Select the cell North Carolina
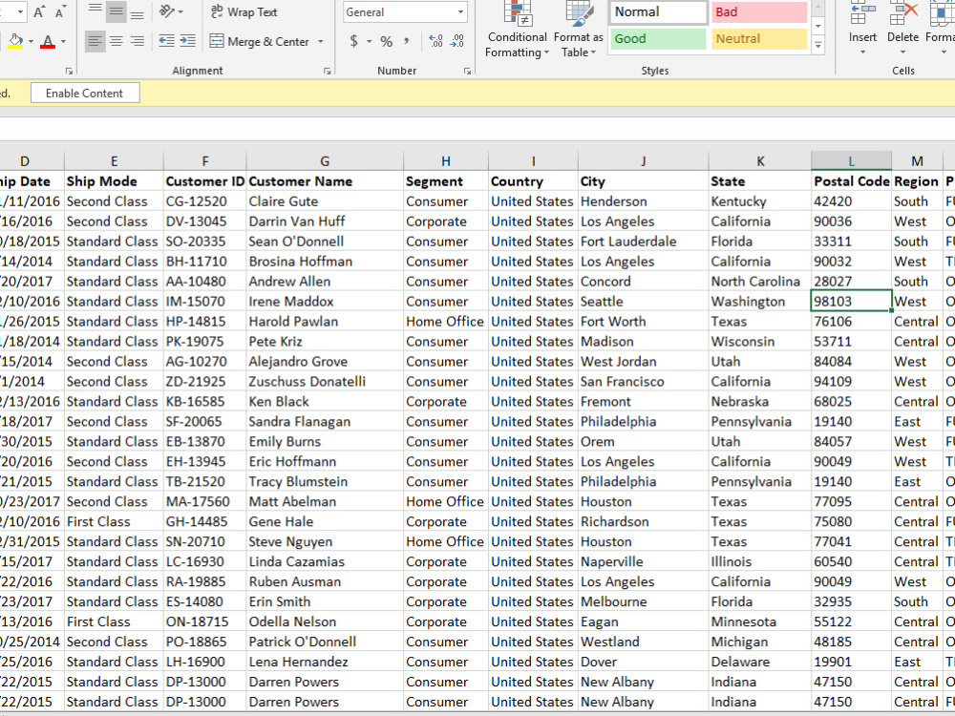The image size is (955, 716). (x=760, y=282)
